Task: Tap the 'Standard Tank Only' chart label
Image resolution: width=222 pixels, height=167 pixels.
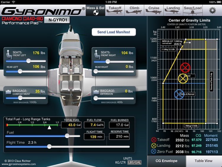Action: [x=211, y=82]
